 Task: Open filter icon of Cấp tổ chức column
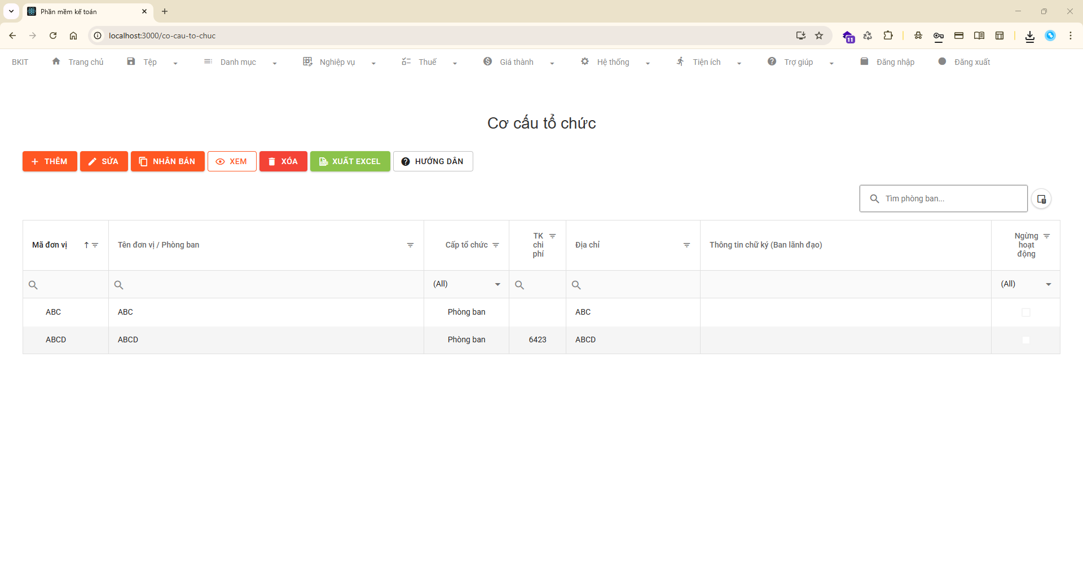pos(496,245)
